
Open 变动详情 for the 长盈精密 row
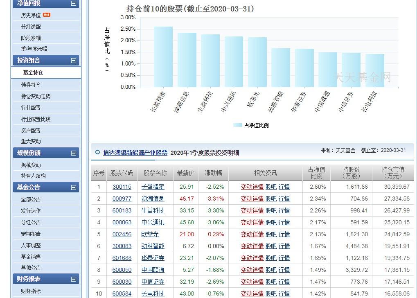click(252, 187)
